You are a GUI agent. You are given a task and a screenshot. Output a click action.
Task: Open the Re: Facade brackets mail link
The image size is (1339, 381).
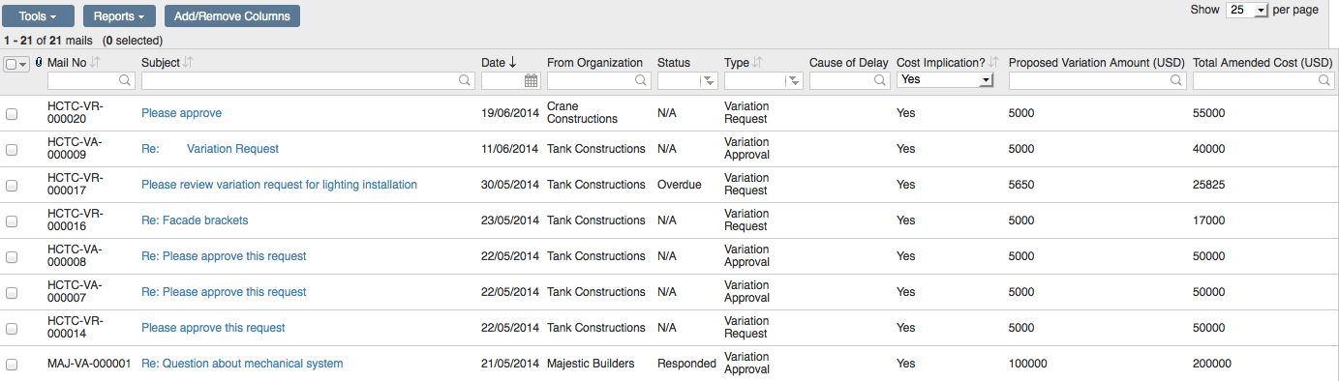tap(195, 220)
